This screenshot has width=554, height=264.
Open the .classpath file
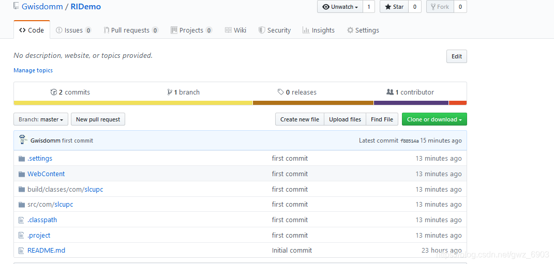pos(42,220)
